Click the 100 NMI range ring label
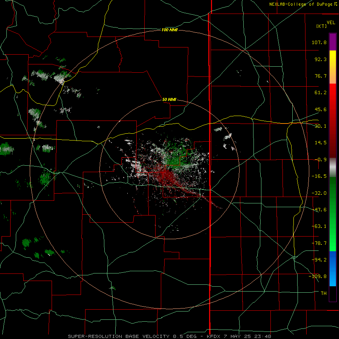 (169, 30)
